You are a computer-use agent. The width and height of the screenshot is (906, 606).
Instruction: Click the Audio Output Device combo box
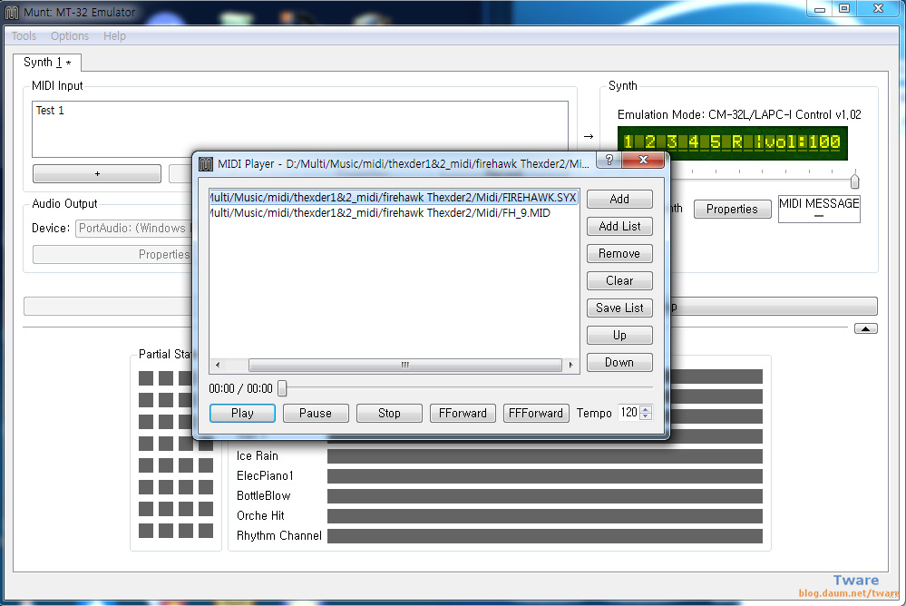(x=133, y=228)
